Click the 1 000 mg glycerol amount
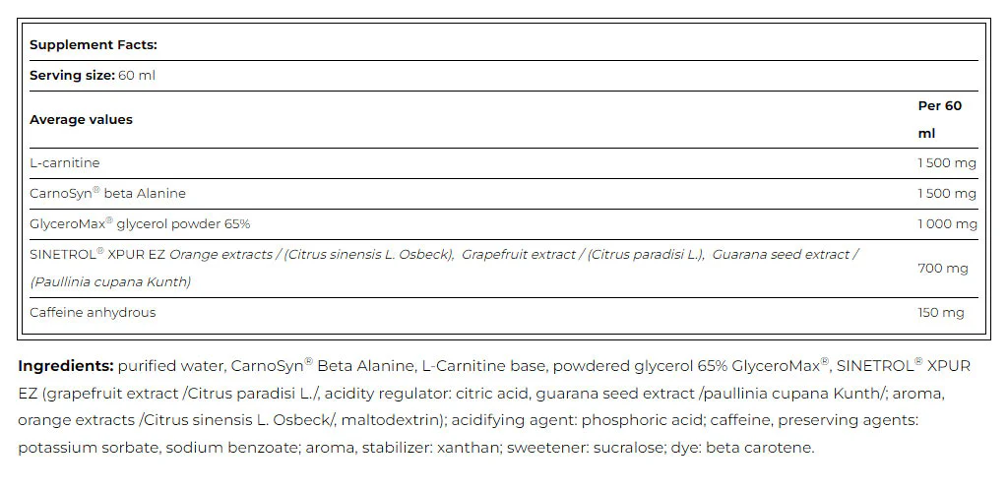Image resolution: width=1008 pixels, height=492 pixels. tap(947, 224)
